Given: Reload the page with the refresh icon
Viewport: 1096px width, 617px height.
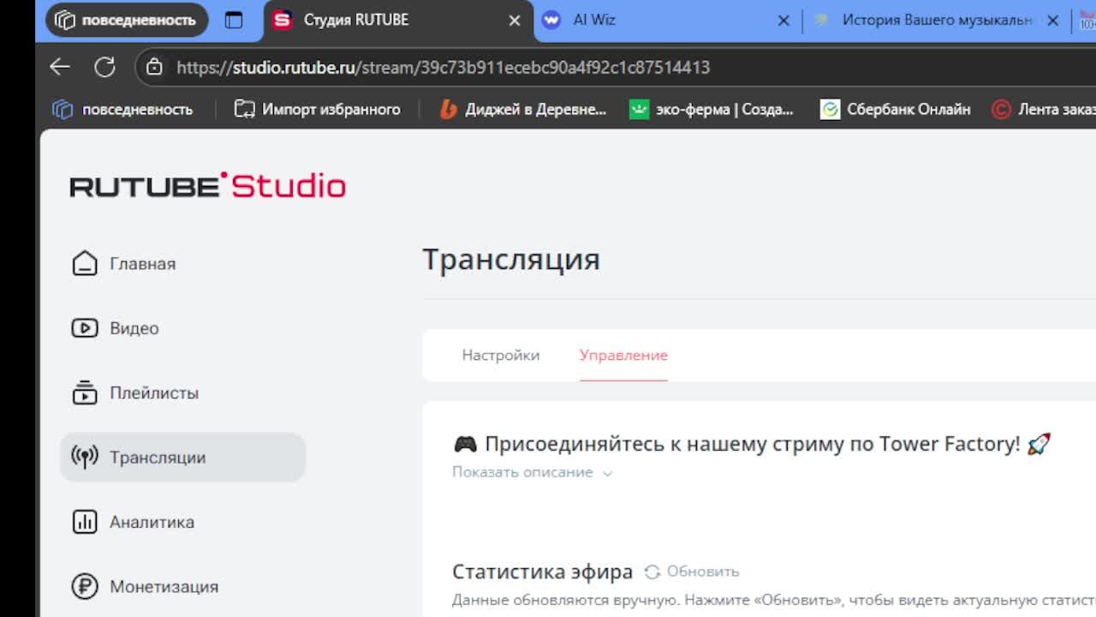Looking at the screenshot, I should click(x=104, y=67).
